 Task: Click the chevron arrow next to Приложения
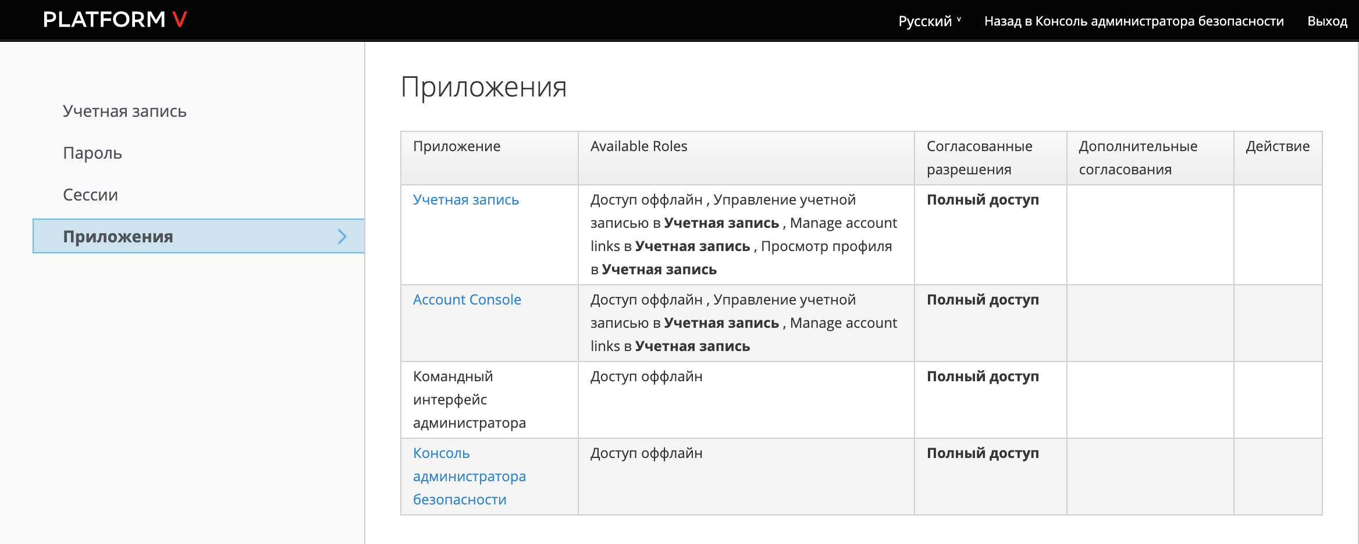[x=342, y=236]
